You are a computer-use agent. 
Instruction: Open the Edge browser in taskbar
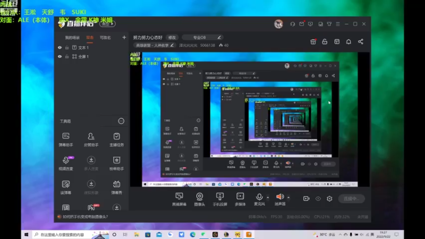tap(192, 235)
